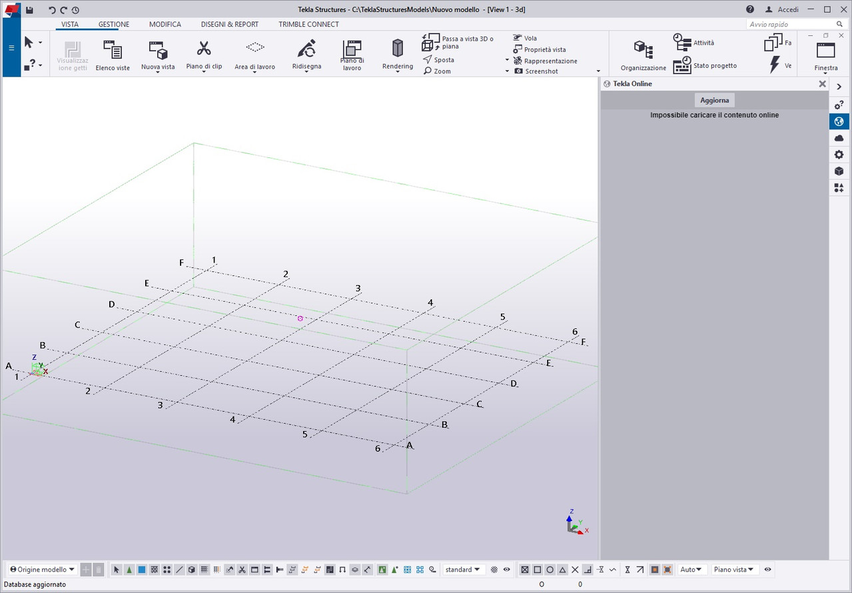852x593 pixels.
Task: Open Proprietà vista settings
Action: 540,50
